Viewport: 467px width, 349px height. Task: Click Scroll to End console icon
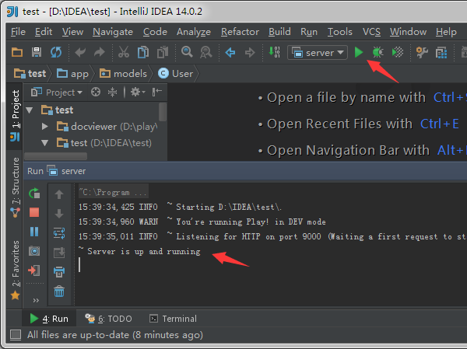click(x=59, y=253)
